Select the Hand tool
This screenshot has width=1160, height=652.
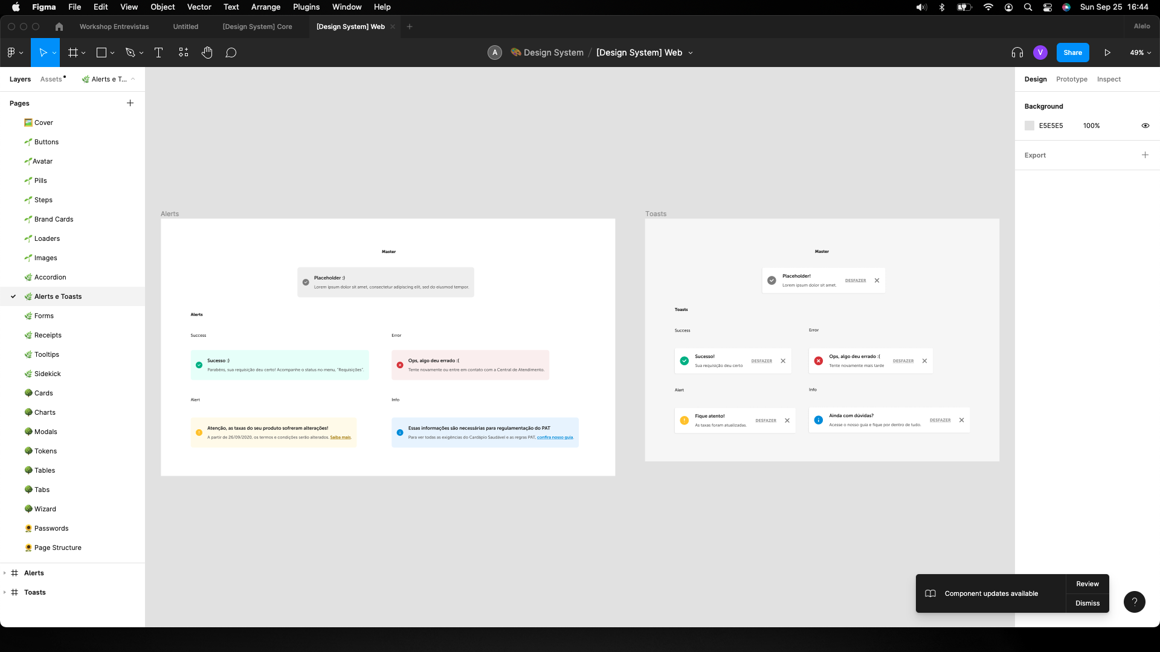pyautogui.click(x=207, y=53)
